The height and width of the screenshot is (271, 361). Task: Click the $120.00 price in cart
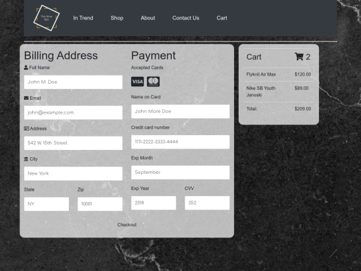tap(303, 74)
